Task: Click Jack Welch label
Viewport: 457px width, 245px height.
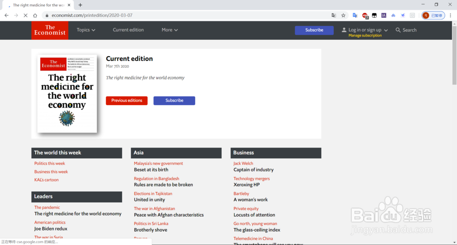Action: pos(243,164)
